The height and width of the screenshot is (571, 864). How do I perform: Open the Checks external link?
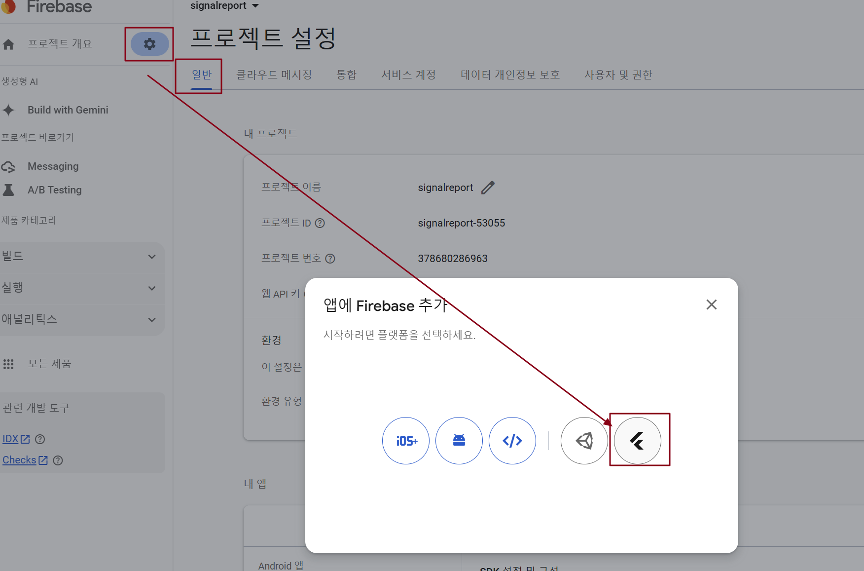pyautogui.click(x=25, y=460)
